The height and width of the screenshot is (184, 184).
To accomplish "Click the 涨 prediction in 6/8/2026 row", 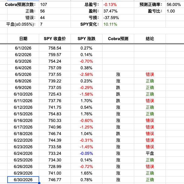I will [118, 81].
